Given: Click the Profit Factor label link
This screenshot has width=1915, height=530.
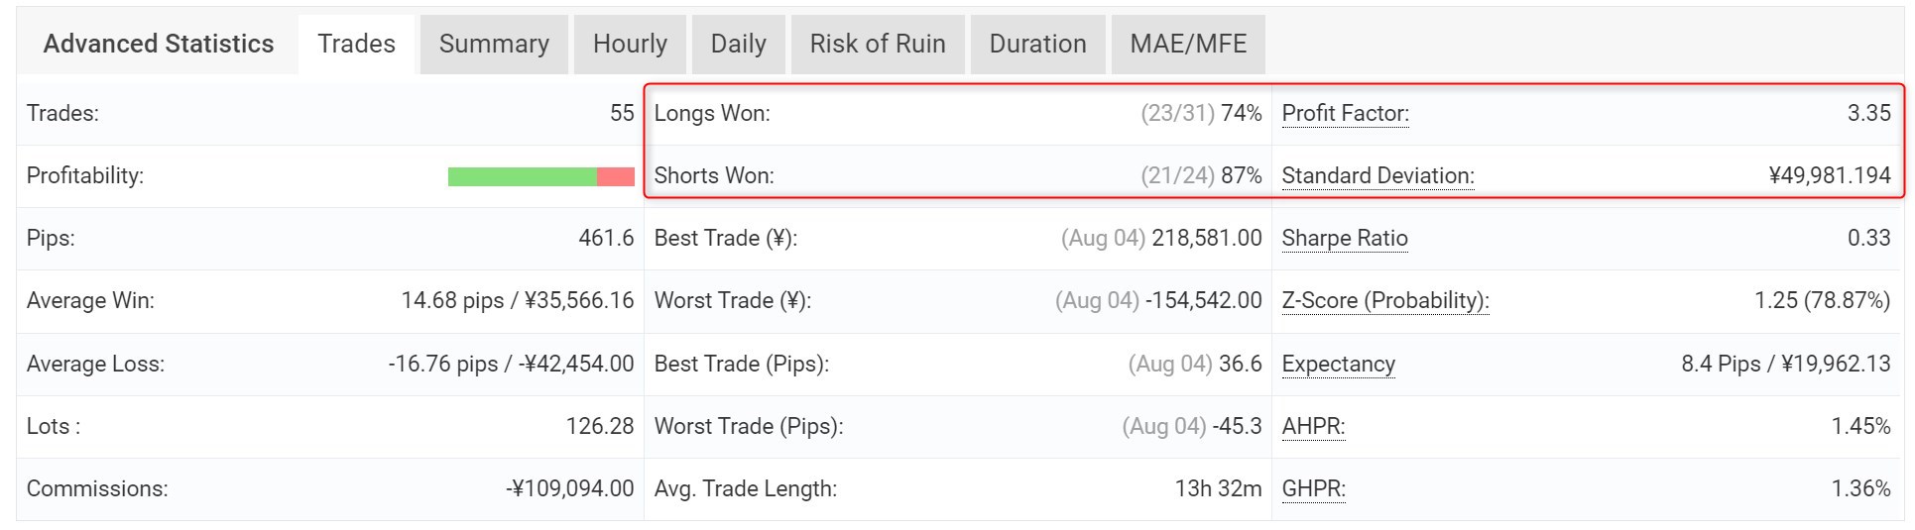Looking at the screenshot, I should 1345,113.
